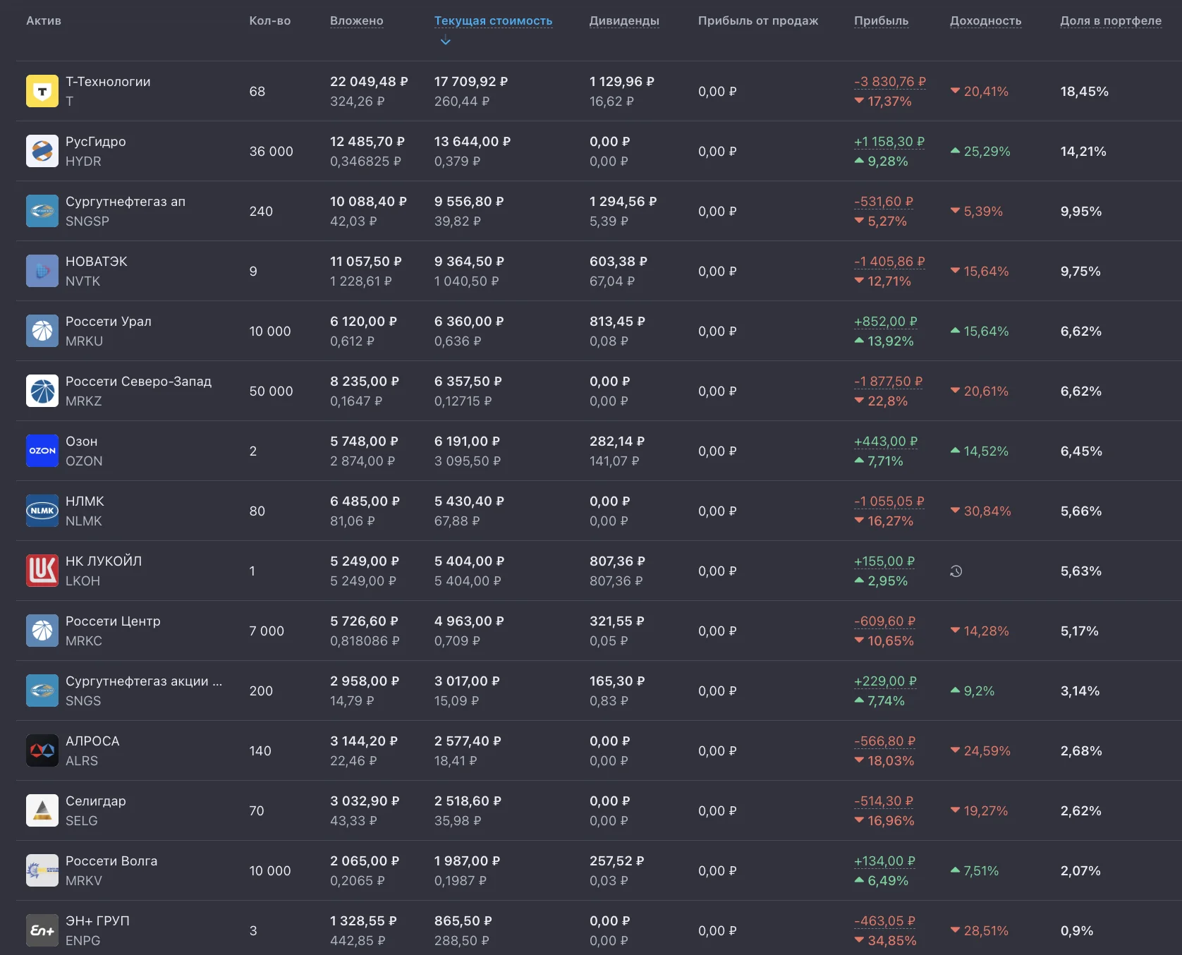Sort by Прибыль column header

882,20
